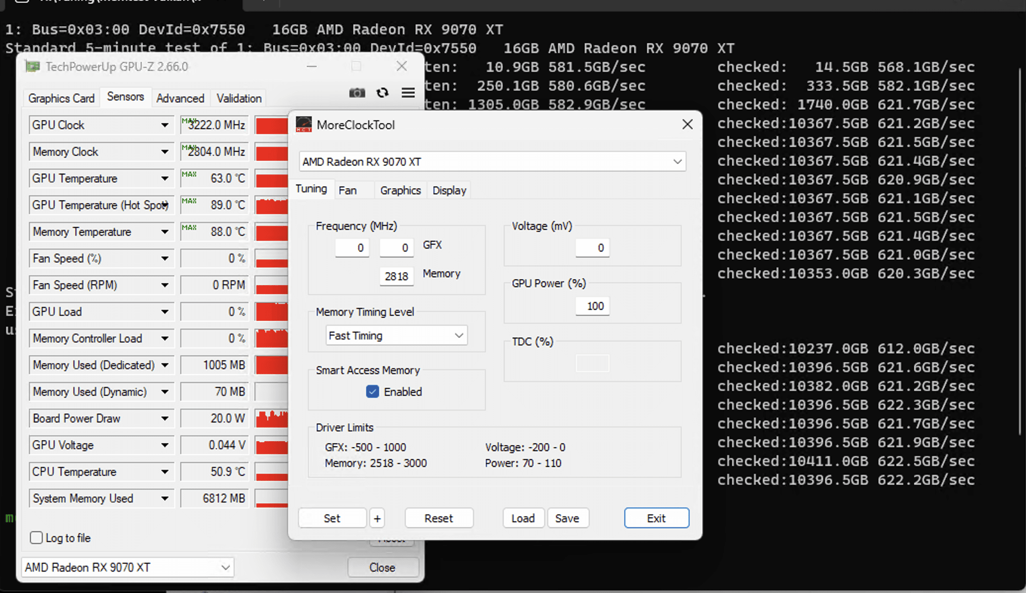Click the Load button
This screenshot has width=1026, height=593.
click(x=523, y=518)
